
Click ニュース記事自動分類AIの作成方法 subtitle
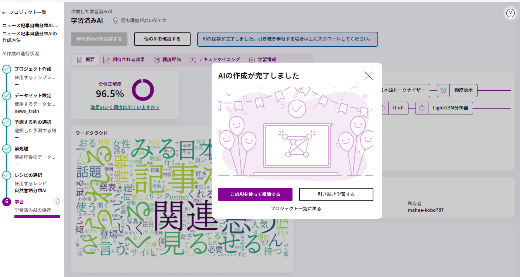[x=30, y=37]
